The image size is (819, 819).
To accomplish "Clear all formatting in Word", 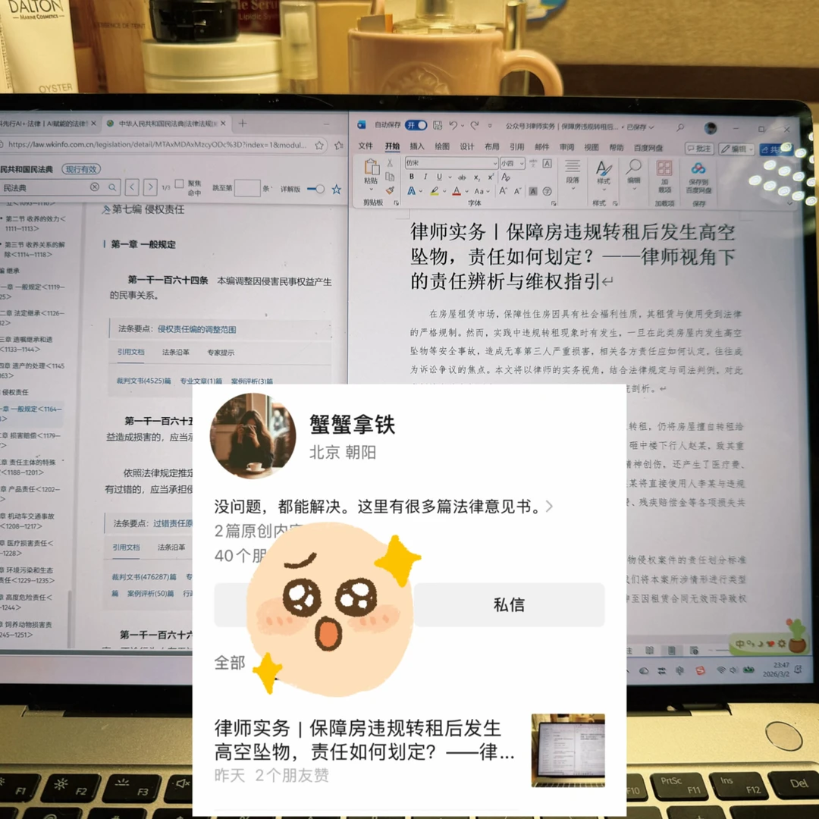I will pyautogui.click(x=506, y=177).
